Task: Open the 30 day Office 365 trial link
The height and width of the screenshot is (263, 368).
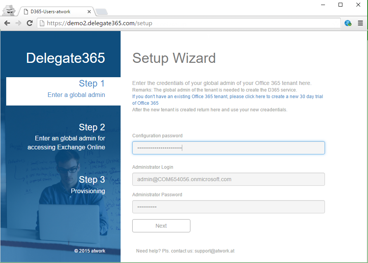Action: click(x=227, y=100)
